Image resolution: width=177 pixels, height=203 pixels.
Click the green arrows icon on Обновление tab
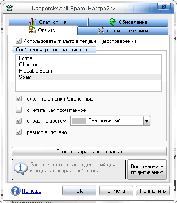(x=113, y=22)
